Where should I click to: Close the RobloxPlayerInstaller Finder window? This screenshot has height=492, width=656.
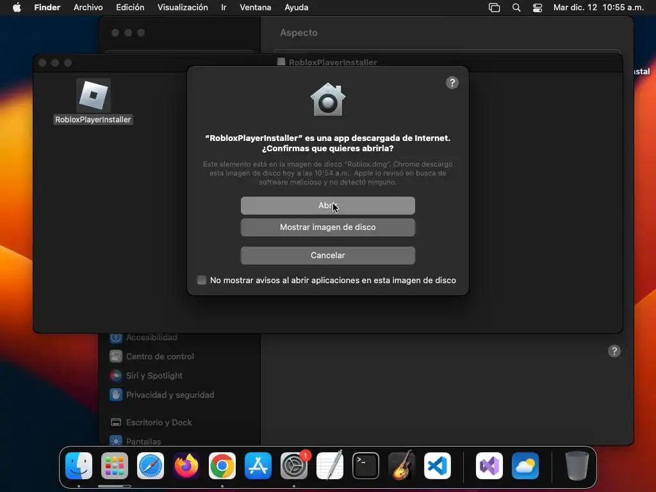pos(42,63)
